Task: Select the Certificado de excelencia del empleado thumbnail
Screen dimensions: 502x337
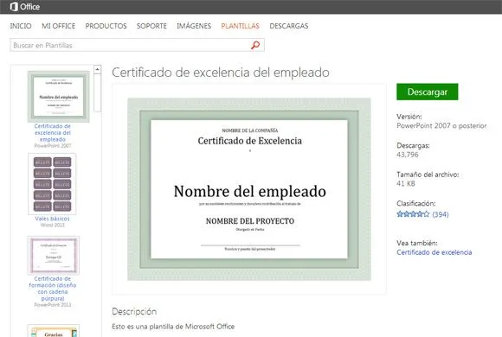Action: coord(59,97)
